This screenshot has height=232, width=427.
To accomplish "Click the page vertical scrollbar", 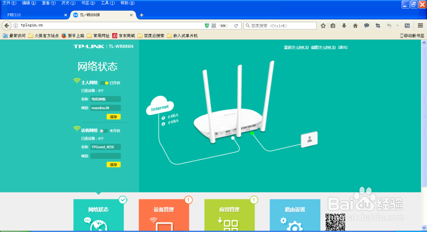I will pos(424,116).
